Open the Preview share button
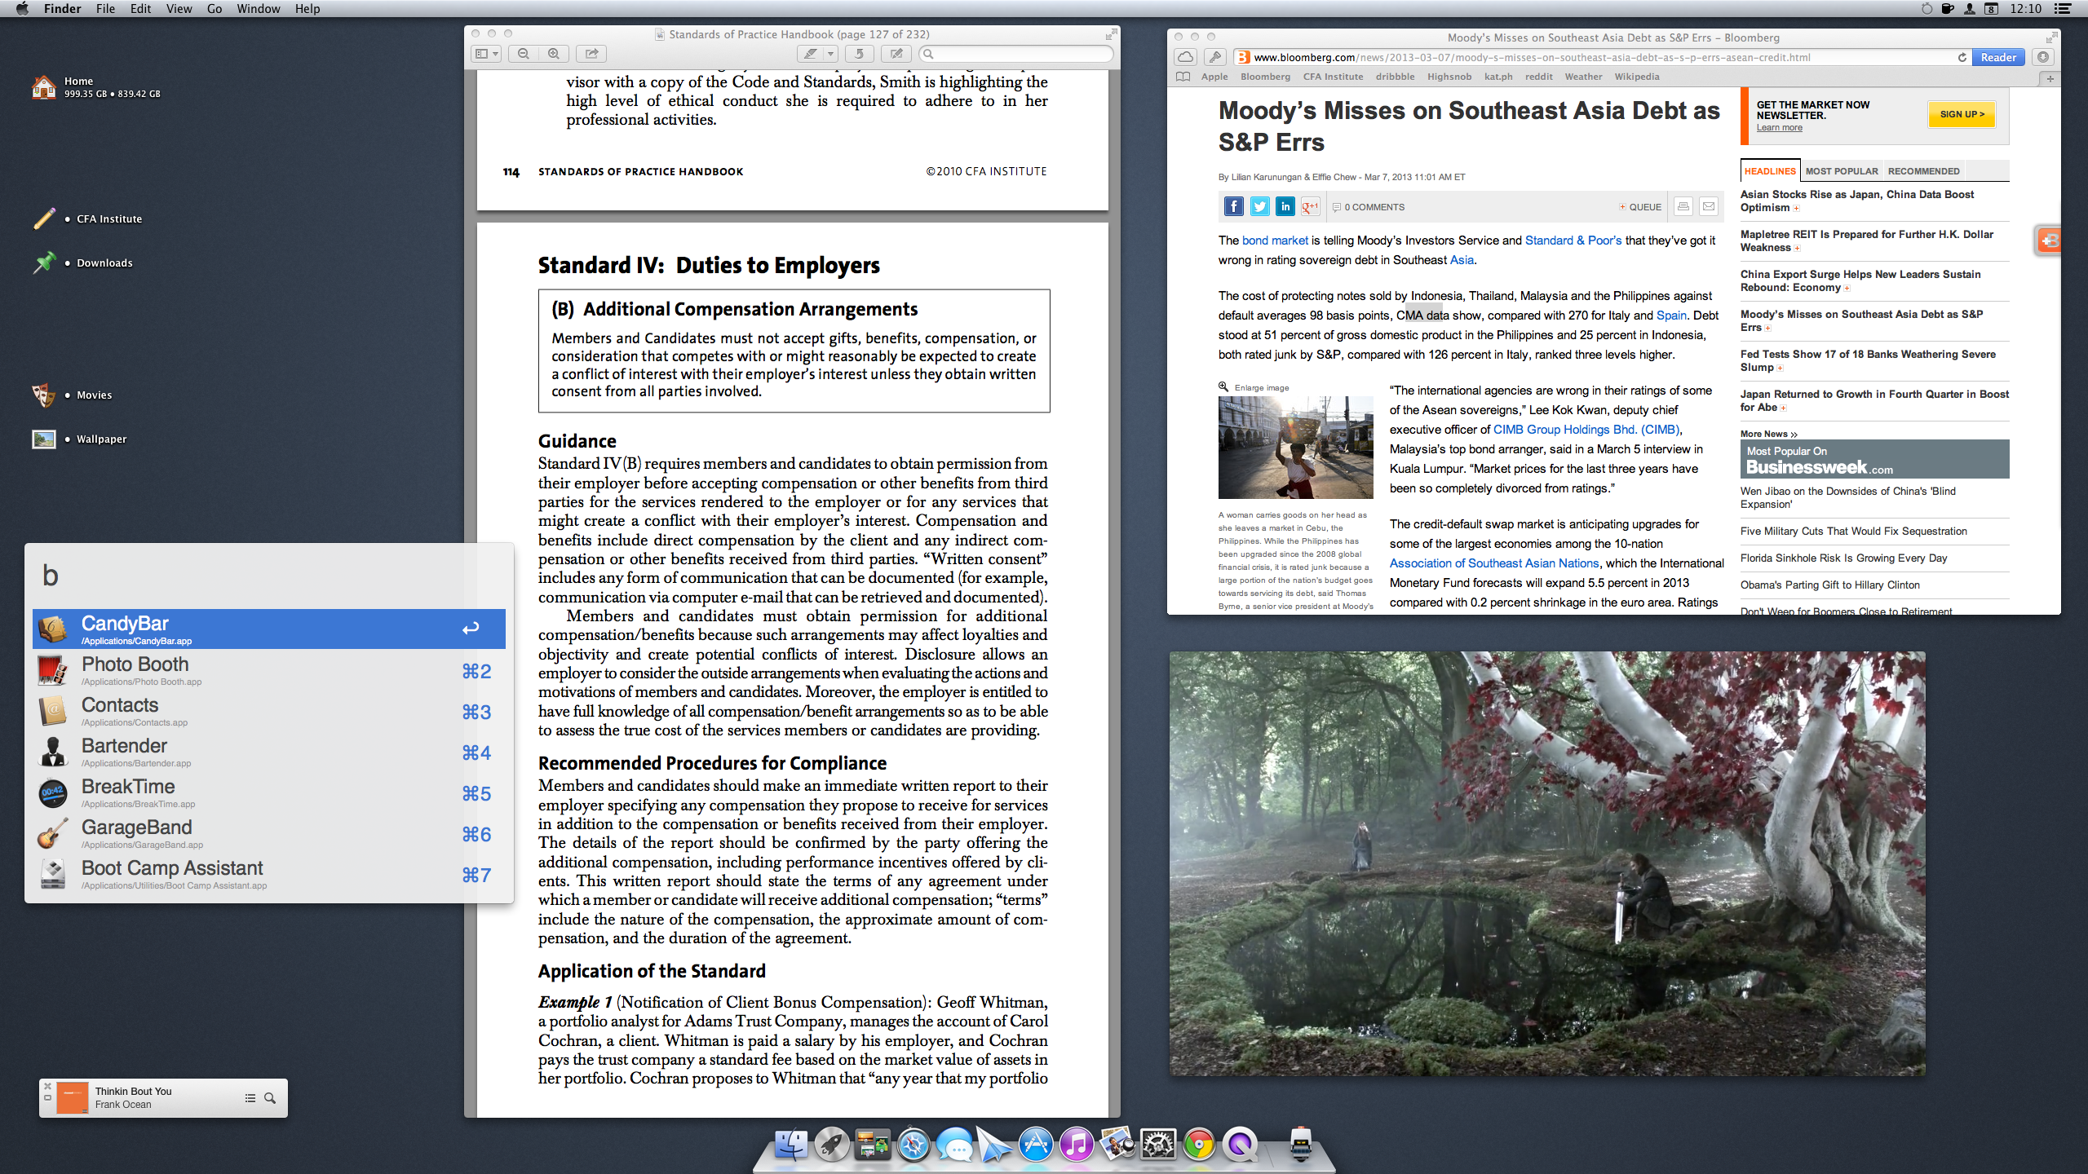Viewport: 2088px width, 1174px height. [x=591, y=54]
